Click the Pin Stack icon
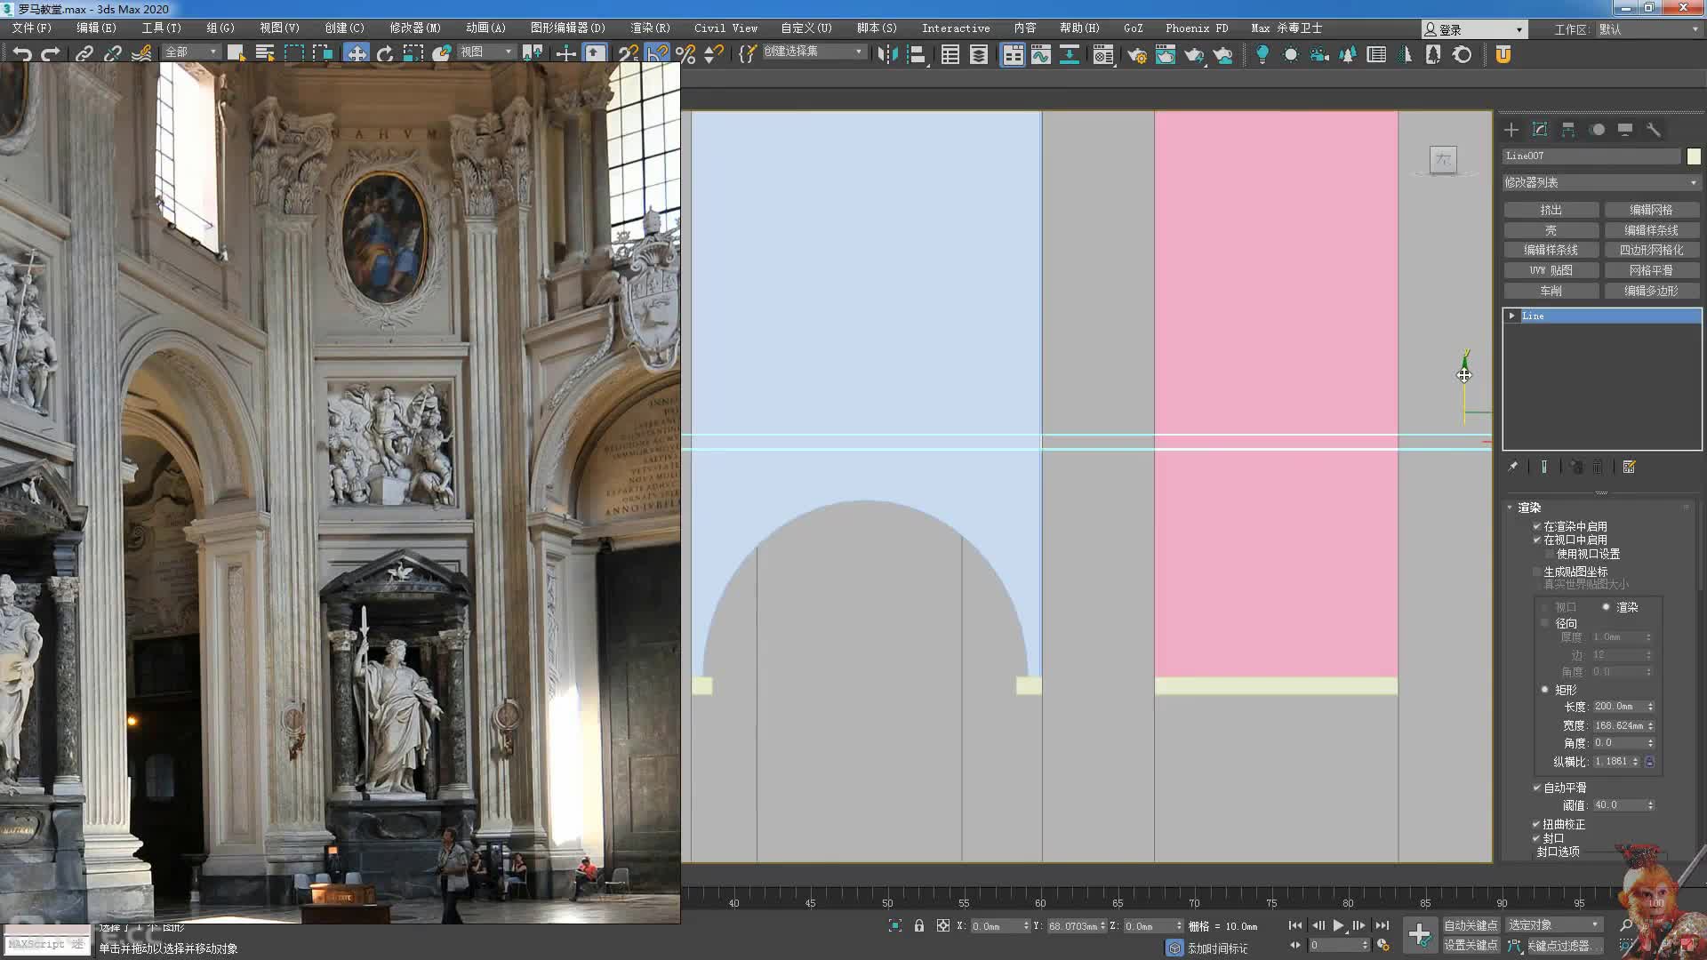1707x960 pixels. point(1513,467)
